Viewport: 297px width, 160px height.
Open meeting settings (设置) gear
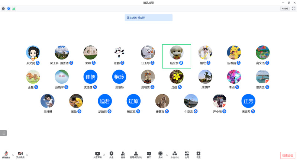[198, 155]
